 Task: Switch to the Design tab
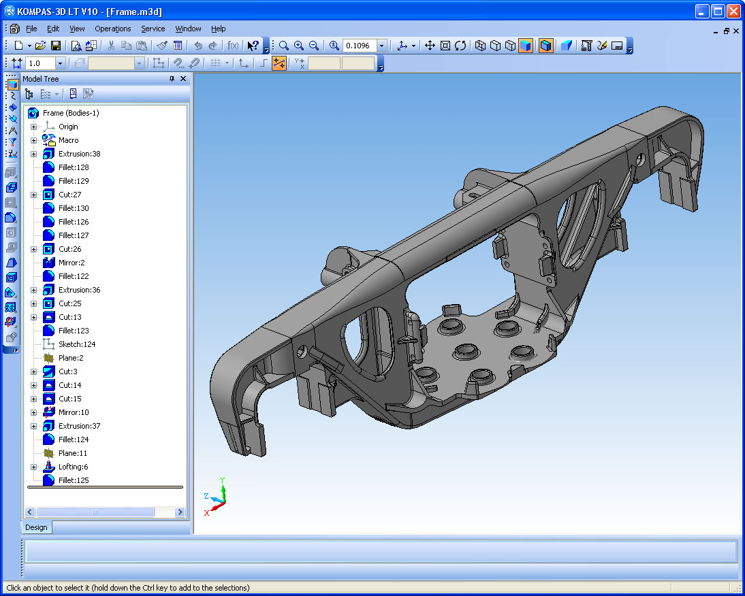(36, 527)
